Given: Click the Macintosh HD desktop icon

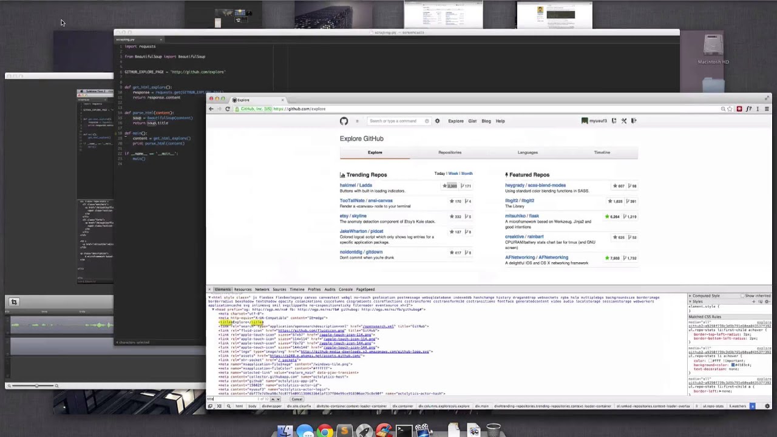Looking at the screenshot, I should [713, 50].
